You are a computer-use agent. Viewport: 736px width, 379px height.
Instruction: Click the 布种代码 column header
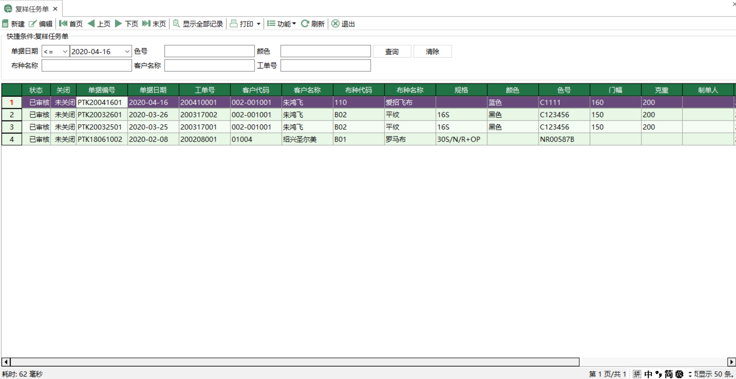(x=359, y=90)
